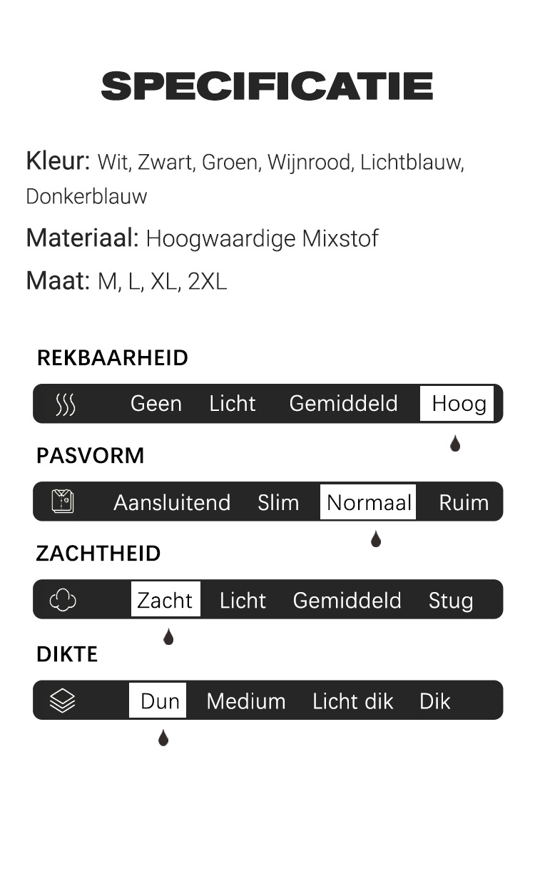The width and height of the screenshot is (535, 891).
Task: Select the highlighted Hoog stretch option
Action: coord(457,404)
